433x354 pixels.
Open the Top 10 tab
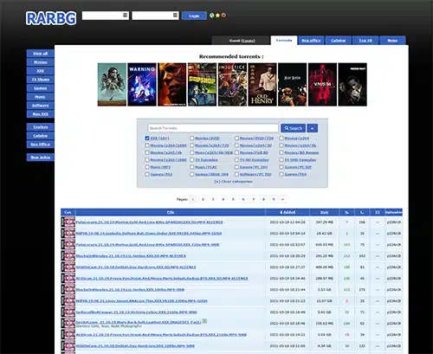[365, 41]
